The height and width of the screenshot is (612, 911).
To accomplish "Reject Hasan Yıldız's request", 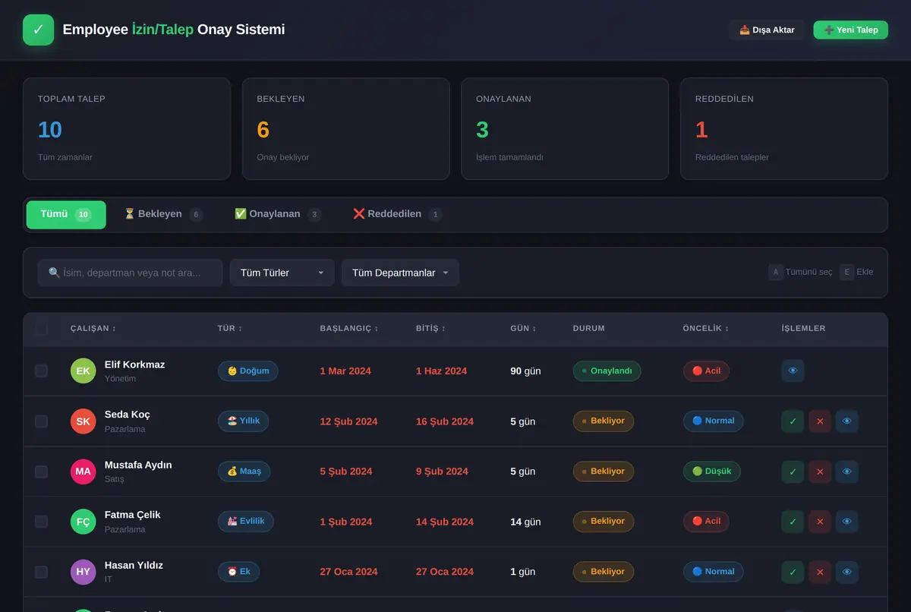I will click(820, 572).
